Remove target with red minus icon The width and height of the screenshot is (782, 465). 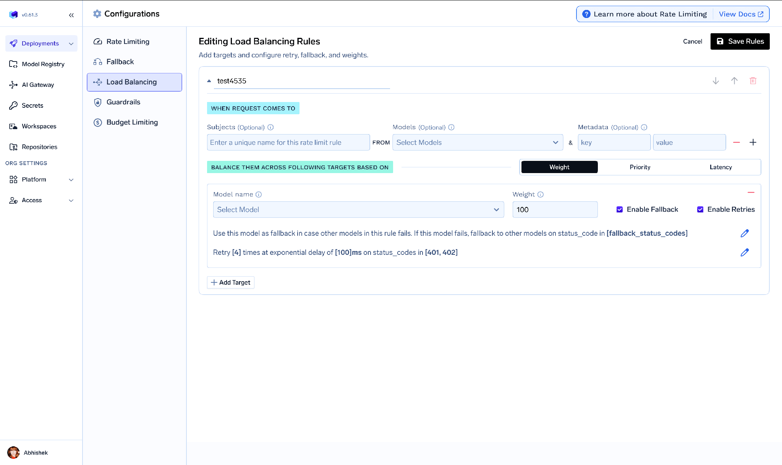pos(751,192)
